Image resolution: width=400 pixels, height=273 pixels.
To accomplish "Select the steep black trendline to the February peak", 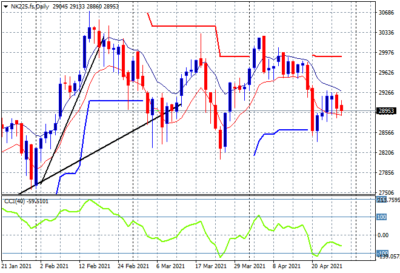I will (73, 110).
